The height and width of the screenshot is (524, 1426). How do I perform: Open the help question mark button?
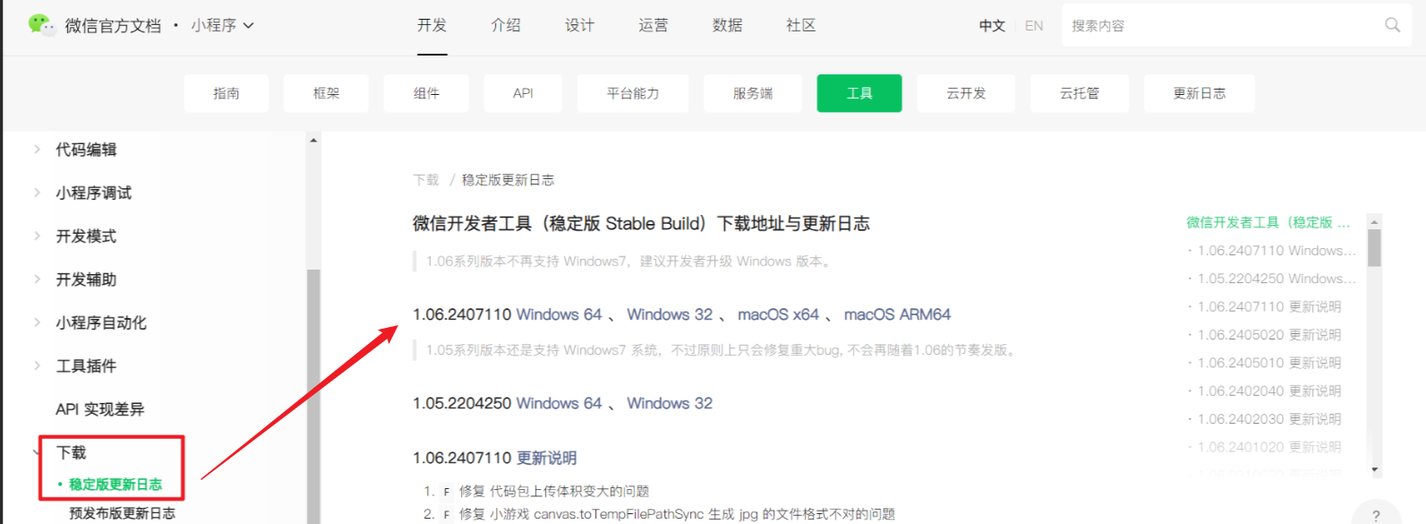coord(1376,515)
